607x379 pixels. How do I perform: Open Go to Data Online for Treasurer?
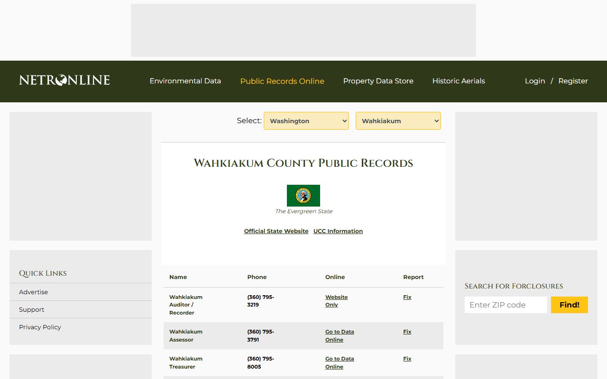tap(340, 363)
